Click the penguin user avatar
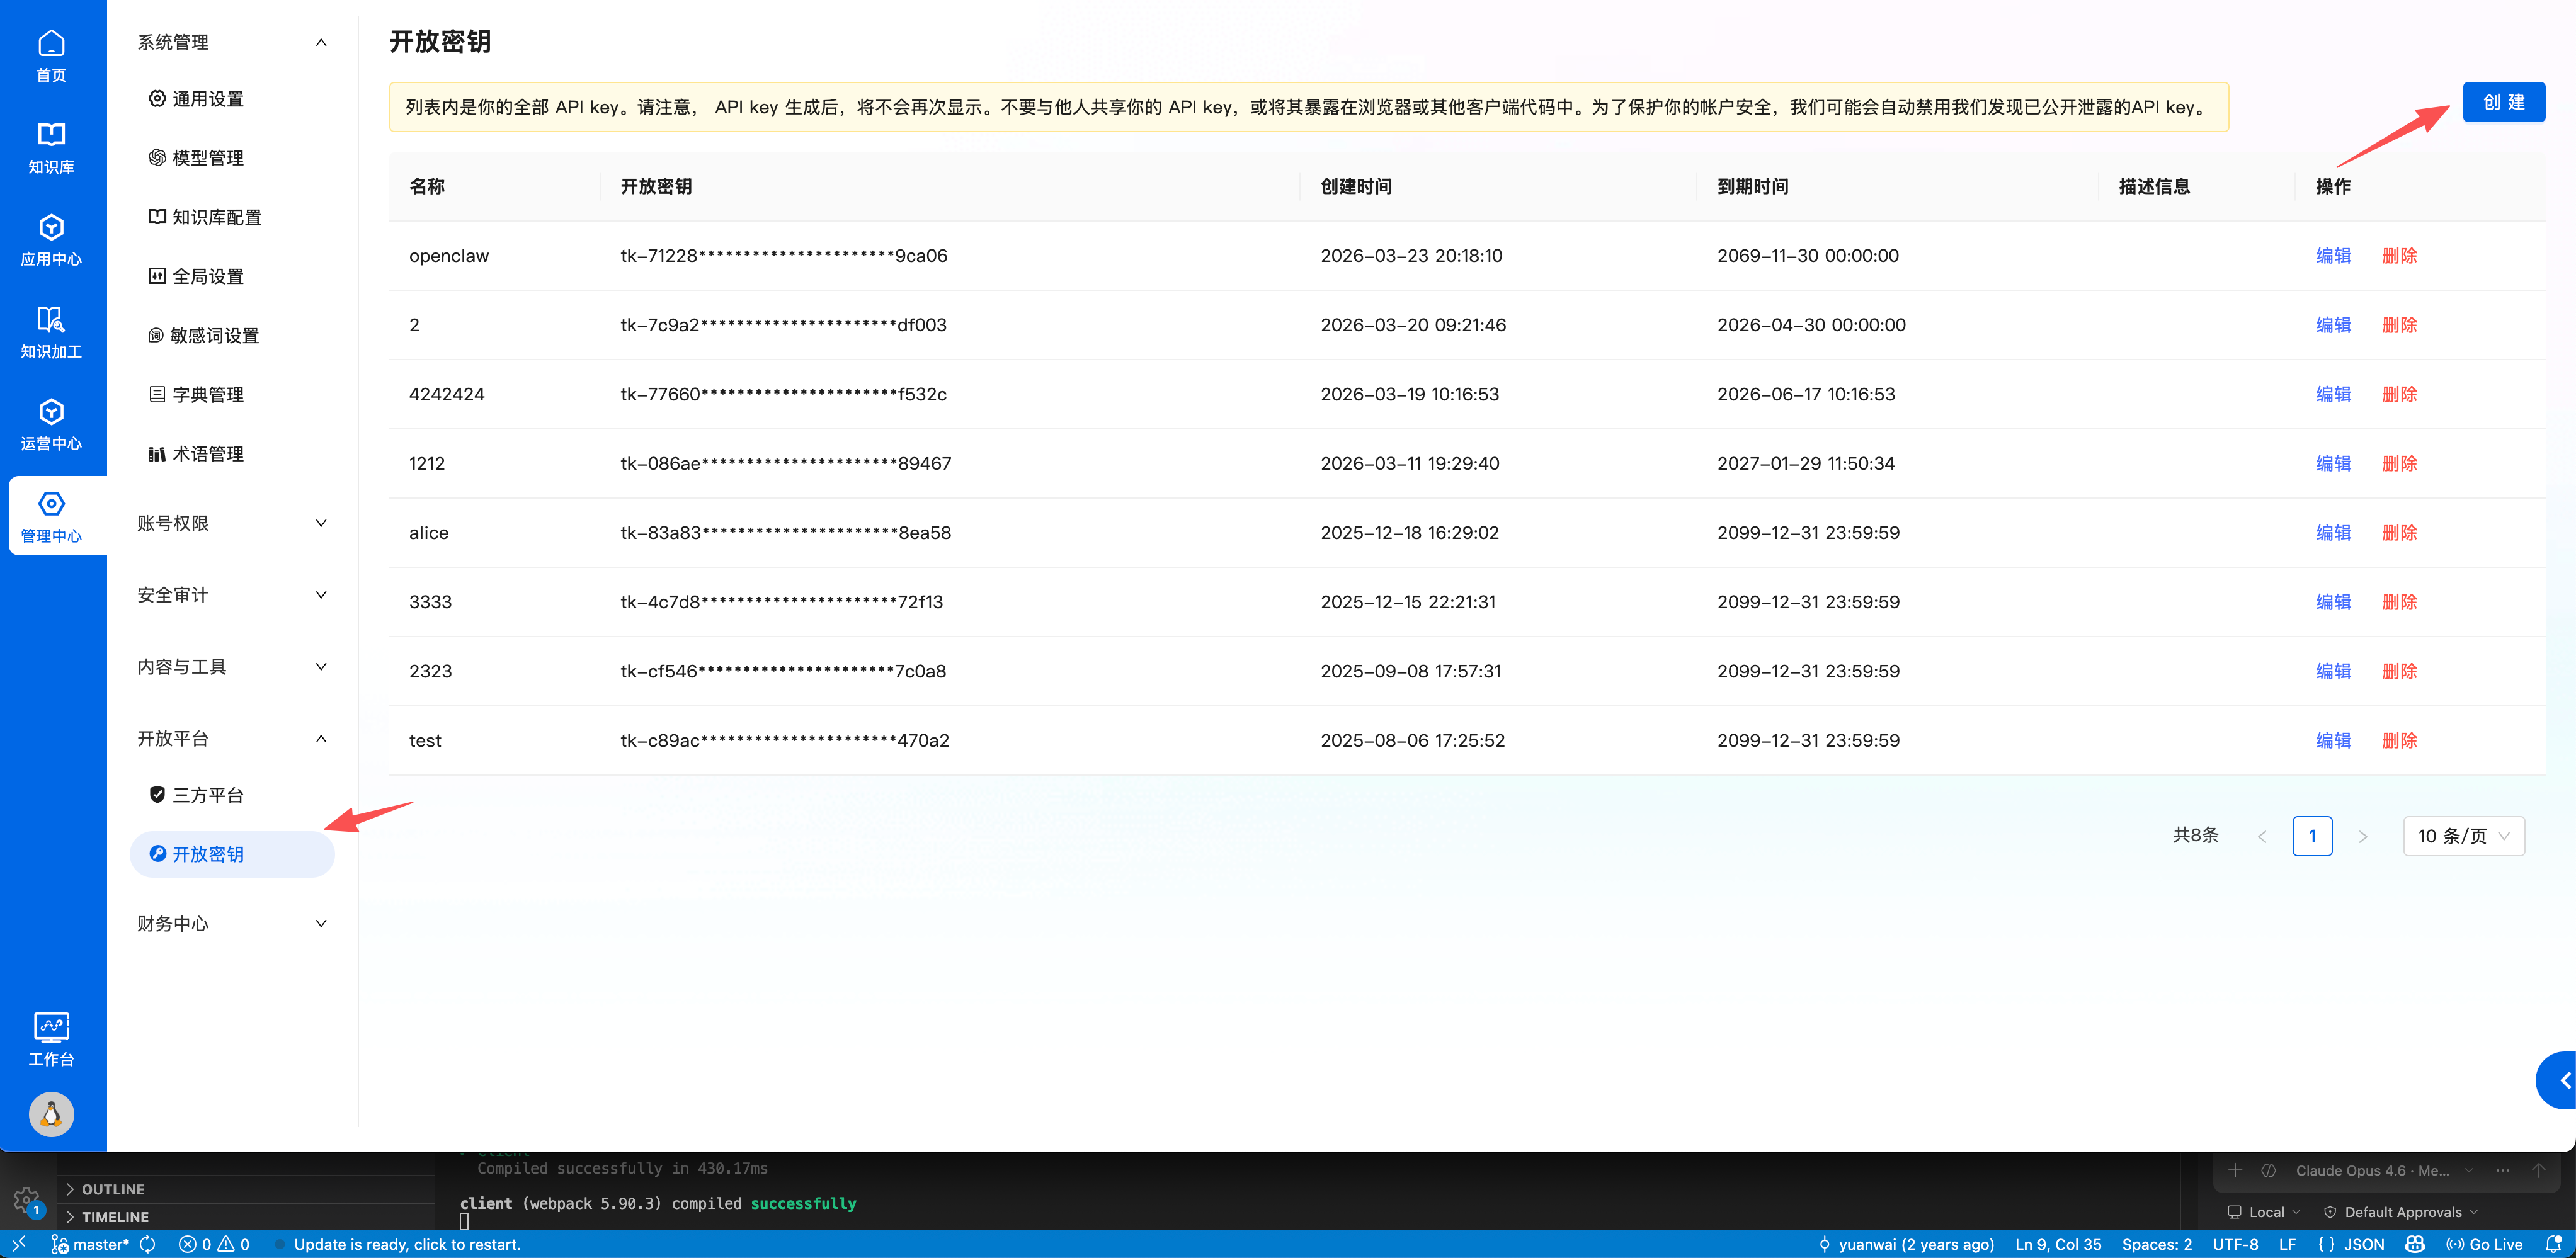This screenshot has height=1258, width=2576. pos(51,1113)
